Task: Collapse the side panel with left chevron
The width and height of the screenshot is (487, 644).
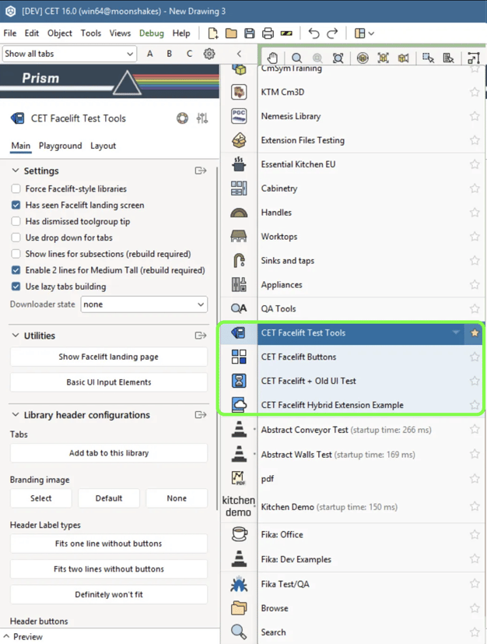Action: point(239,54)
